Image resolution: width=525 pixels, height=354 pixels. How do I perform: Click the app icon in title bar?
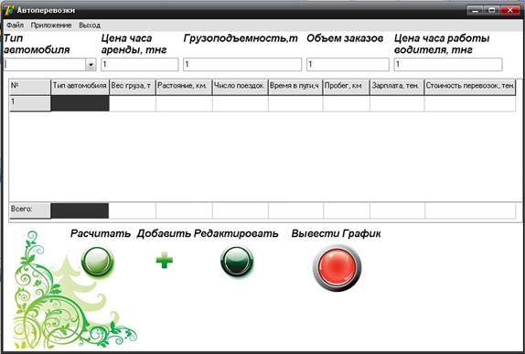(9, 10)
